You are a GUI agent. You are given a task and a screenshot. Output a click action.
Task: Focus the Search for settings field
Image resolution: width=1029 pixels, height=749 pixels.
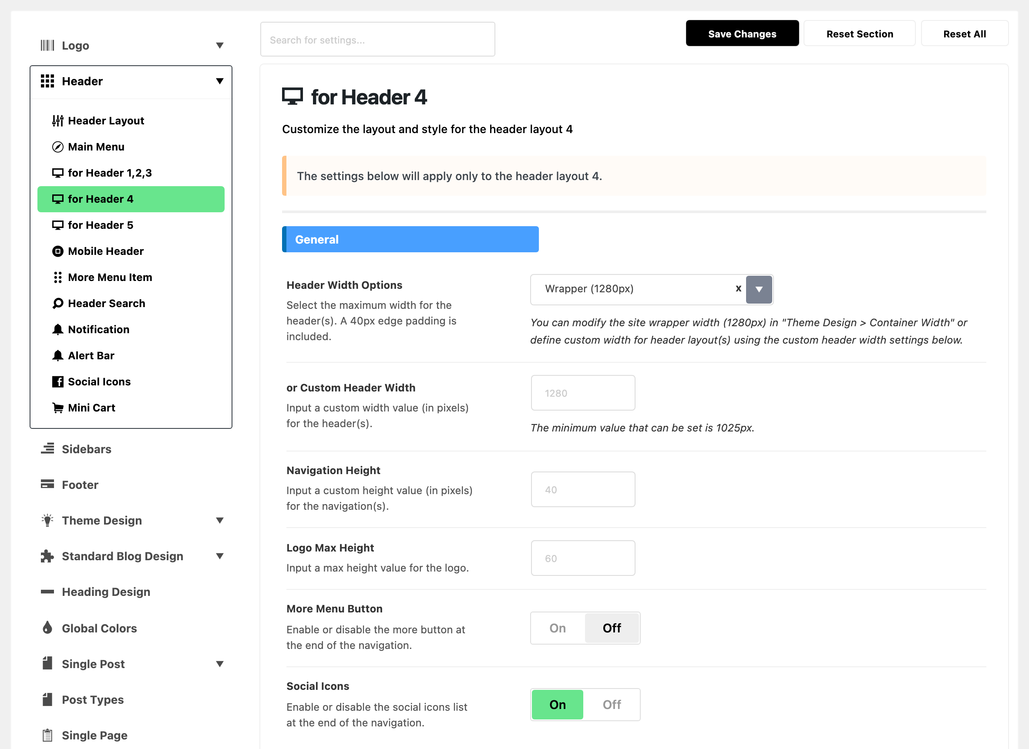click(377, 40)
